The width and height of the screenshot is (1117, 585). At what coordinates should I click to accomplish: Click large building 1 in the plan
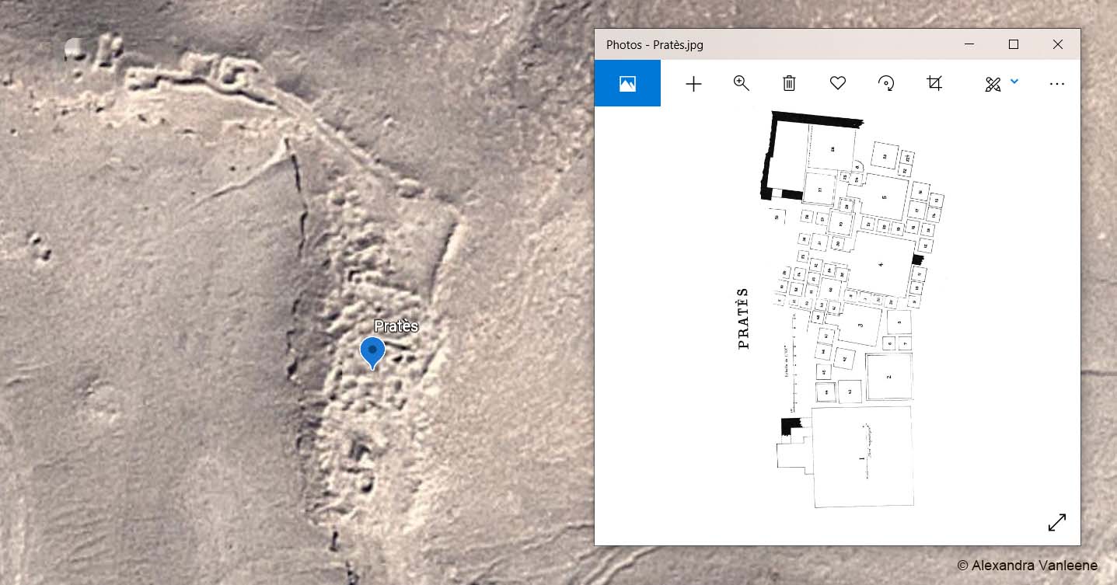(x=862, y=458)
